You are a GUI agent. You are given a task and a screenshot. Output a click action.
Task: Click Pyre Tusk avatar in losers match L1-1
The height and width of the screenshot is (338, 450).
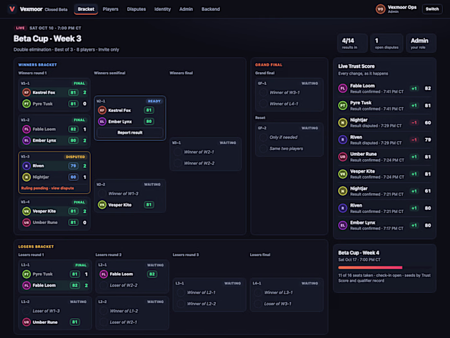pyautogui.click(x=26, y=274)
